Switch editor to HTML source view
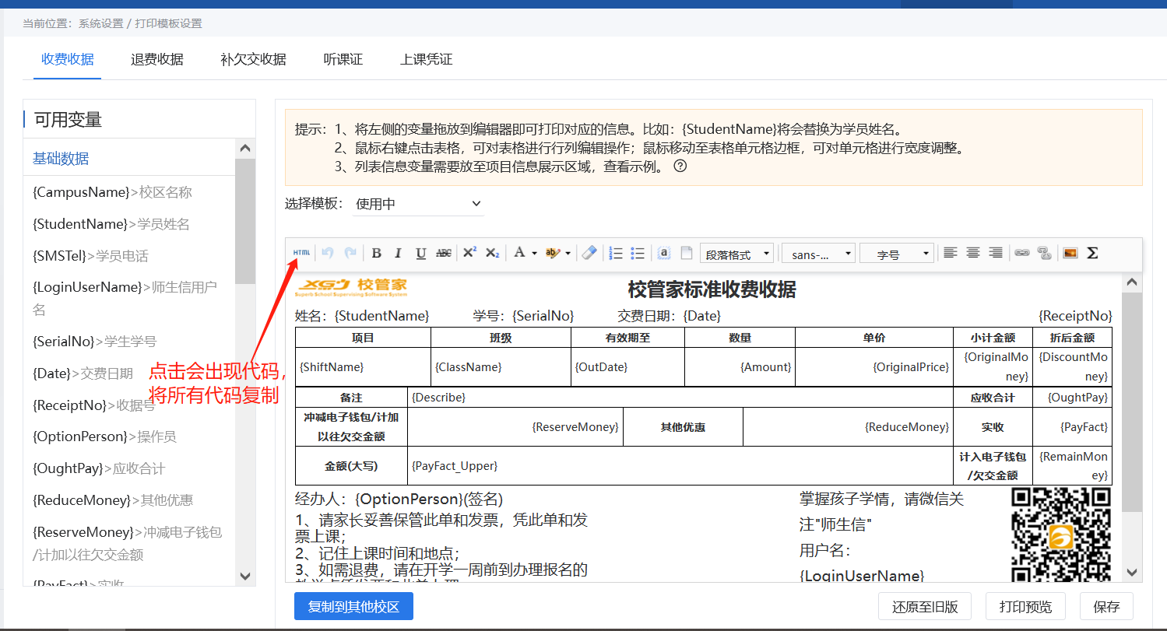 301,253
